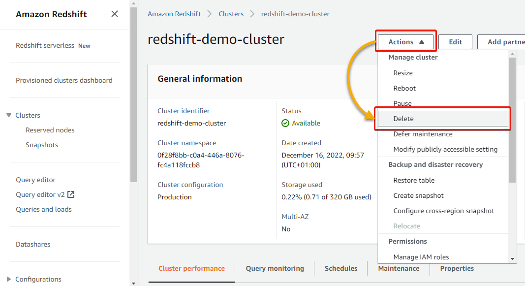This screenshot has width=525, height=286.
Task: Open Query editor v2 external link icon
Action: point(71,194)
